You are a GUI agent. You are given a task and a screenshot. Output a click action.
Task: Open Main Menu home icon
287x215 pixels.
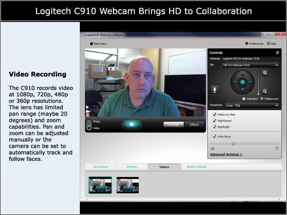point(91,43)
